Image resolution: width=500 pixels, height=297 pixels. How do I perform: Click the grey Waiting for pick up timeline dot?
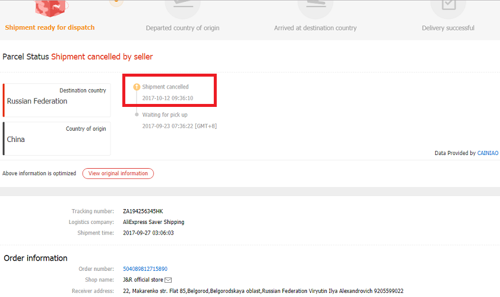(x=137, y=115)
